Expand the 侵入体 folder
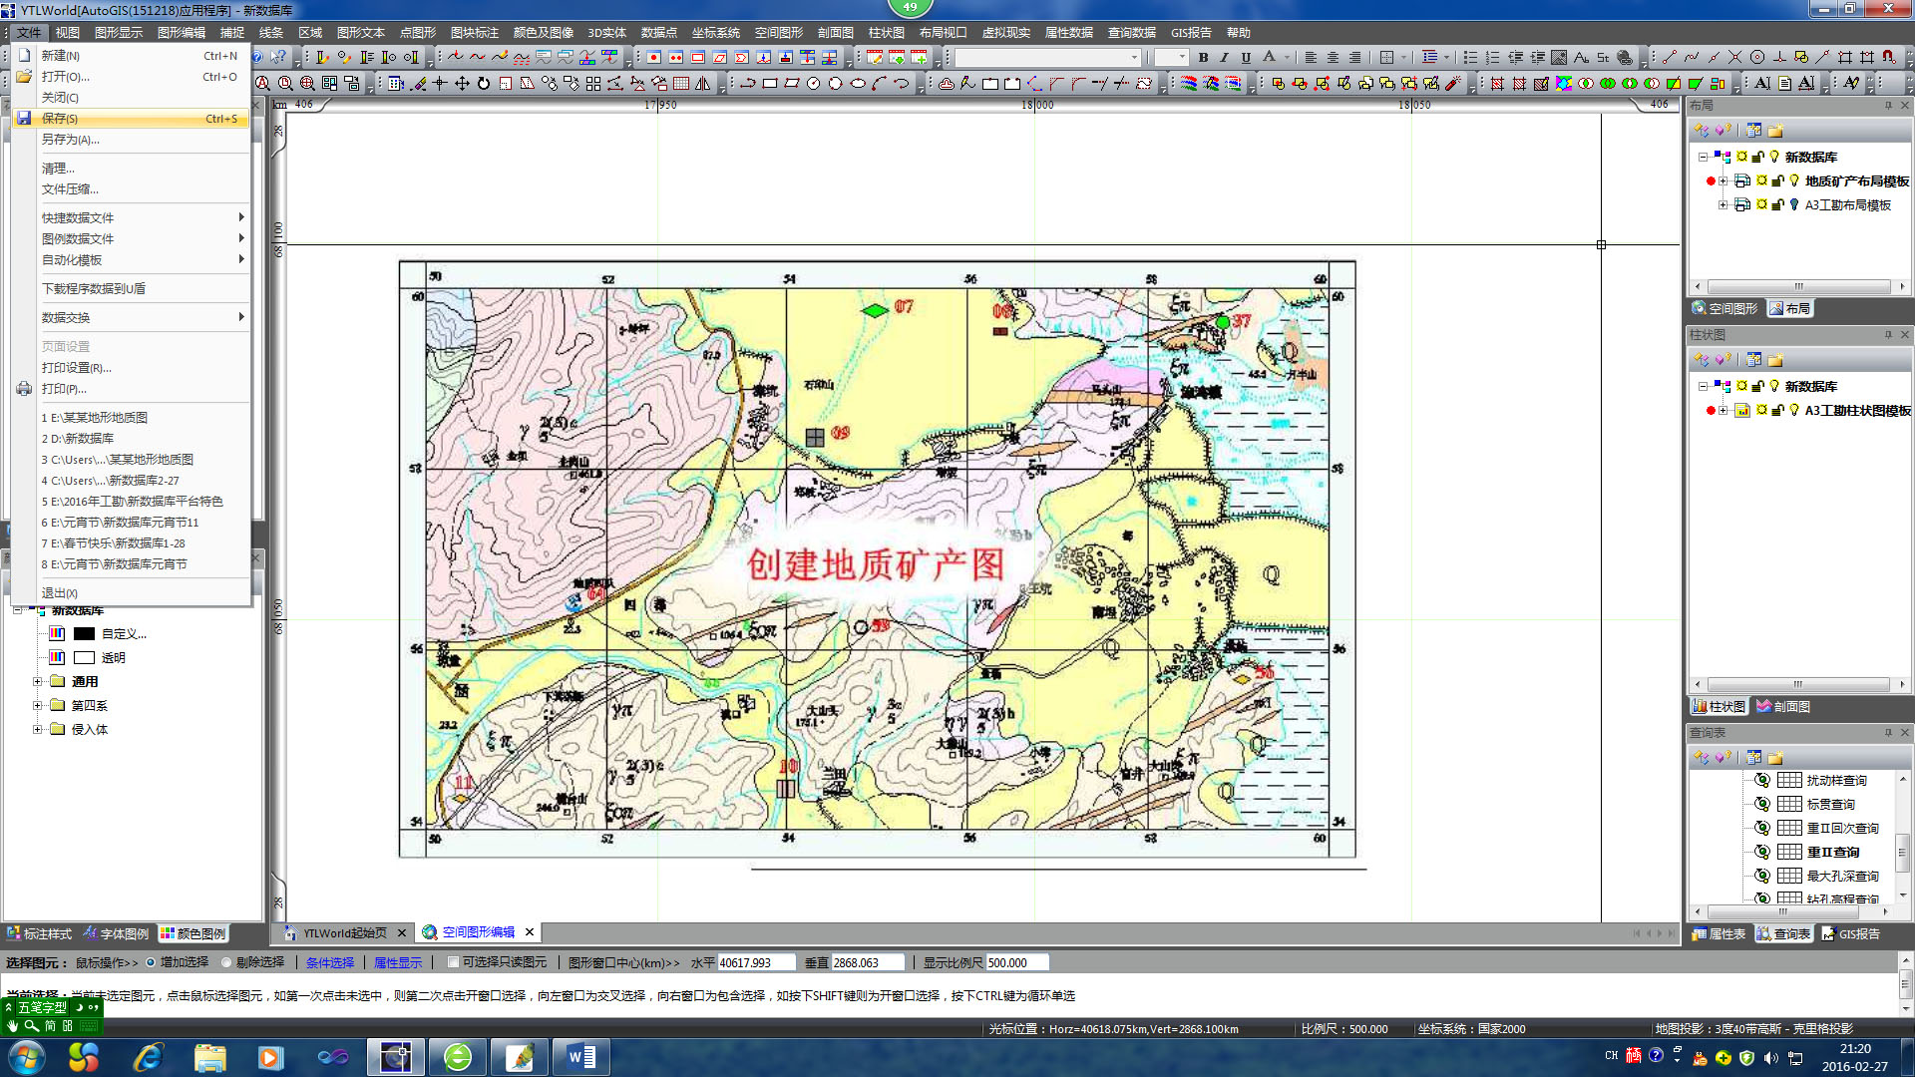The height and width of the screenshot is (1077, 1915). (37, 729)
